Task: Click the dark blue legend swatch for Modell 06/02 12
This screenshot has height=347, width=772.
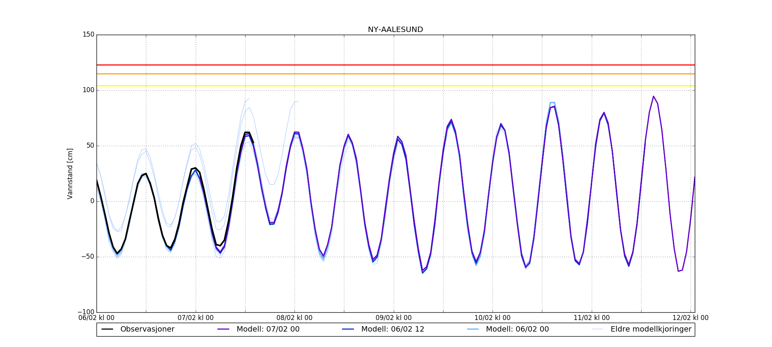Action: pyautogui.click(x=348, y=329)
